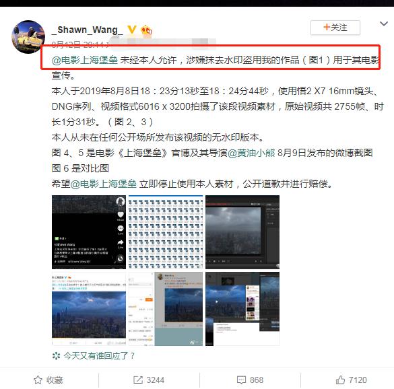
Task: Click the +关注 follow button
Action: [335, 28]
